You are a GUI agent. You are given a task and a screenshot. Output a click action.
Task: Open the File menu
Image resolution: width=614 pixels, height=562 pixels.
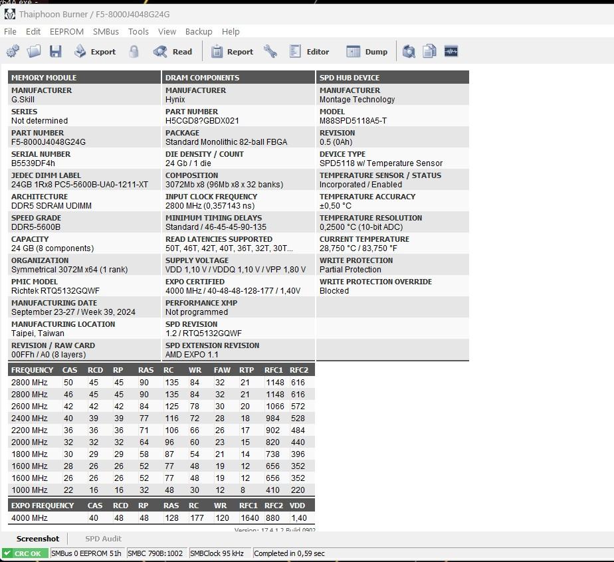pyautogui.click(x=10, y=32)
